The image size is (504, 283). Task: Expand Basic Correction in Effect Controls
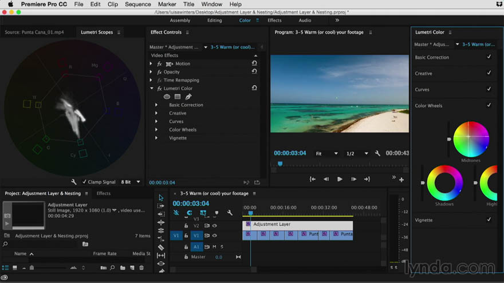pos(156,105)
